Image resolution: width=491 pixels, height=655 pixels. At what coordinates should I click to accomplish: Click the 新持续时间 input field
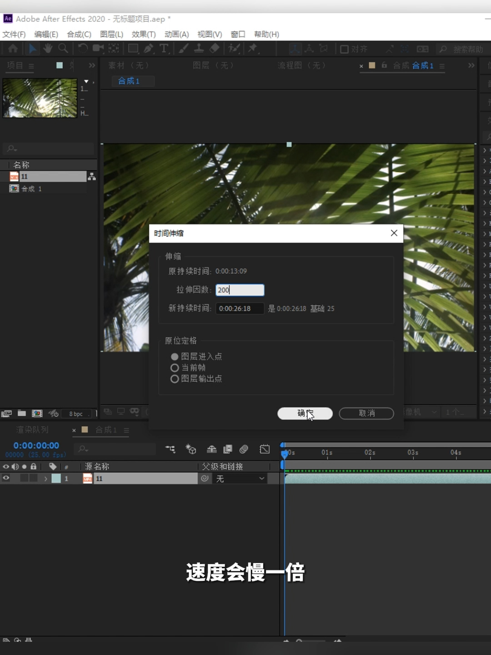(240, 308)
